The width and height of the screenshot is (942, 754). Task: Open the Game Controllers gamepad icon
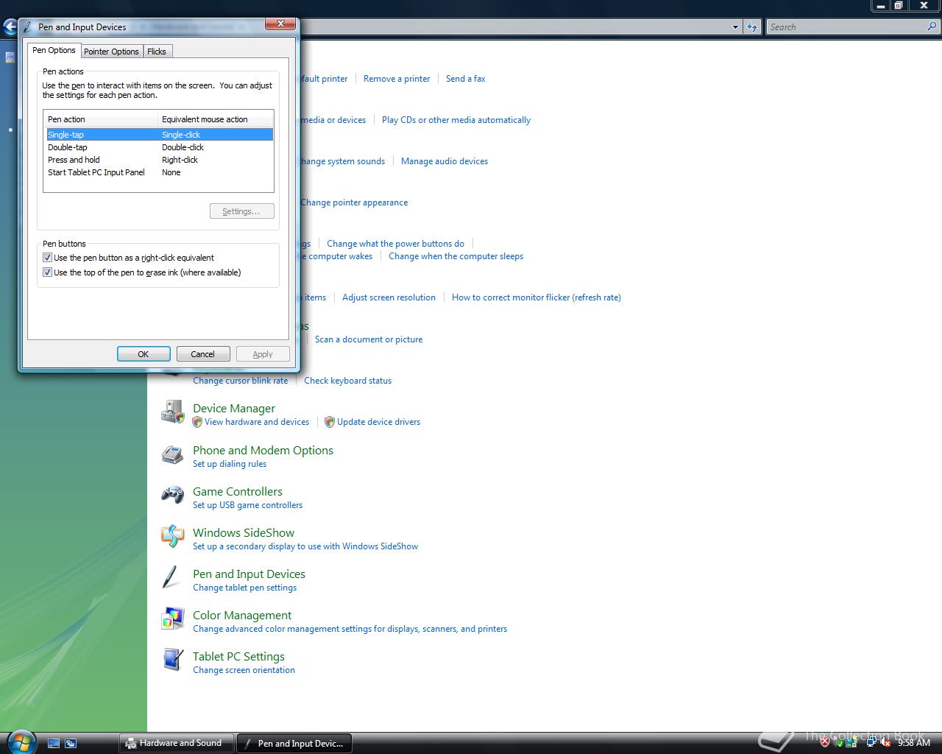[x=173, y=495]
